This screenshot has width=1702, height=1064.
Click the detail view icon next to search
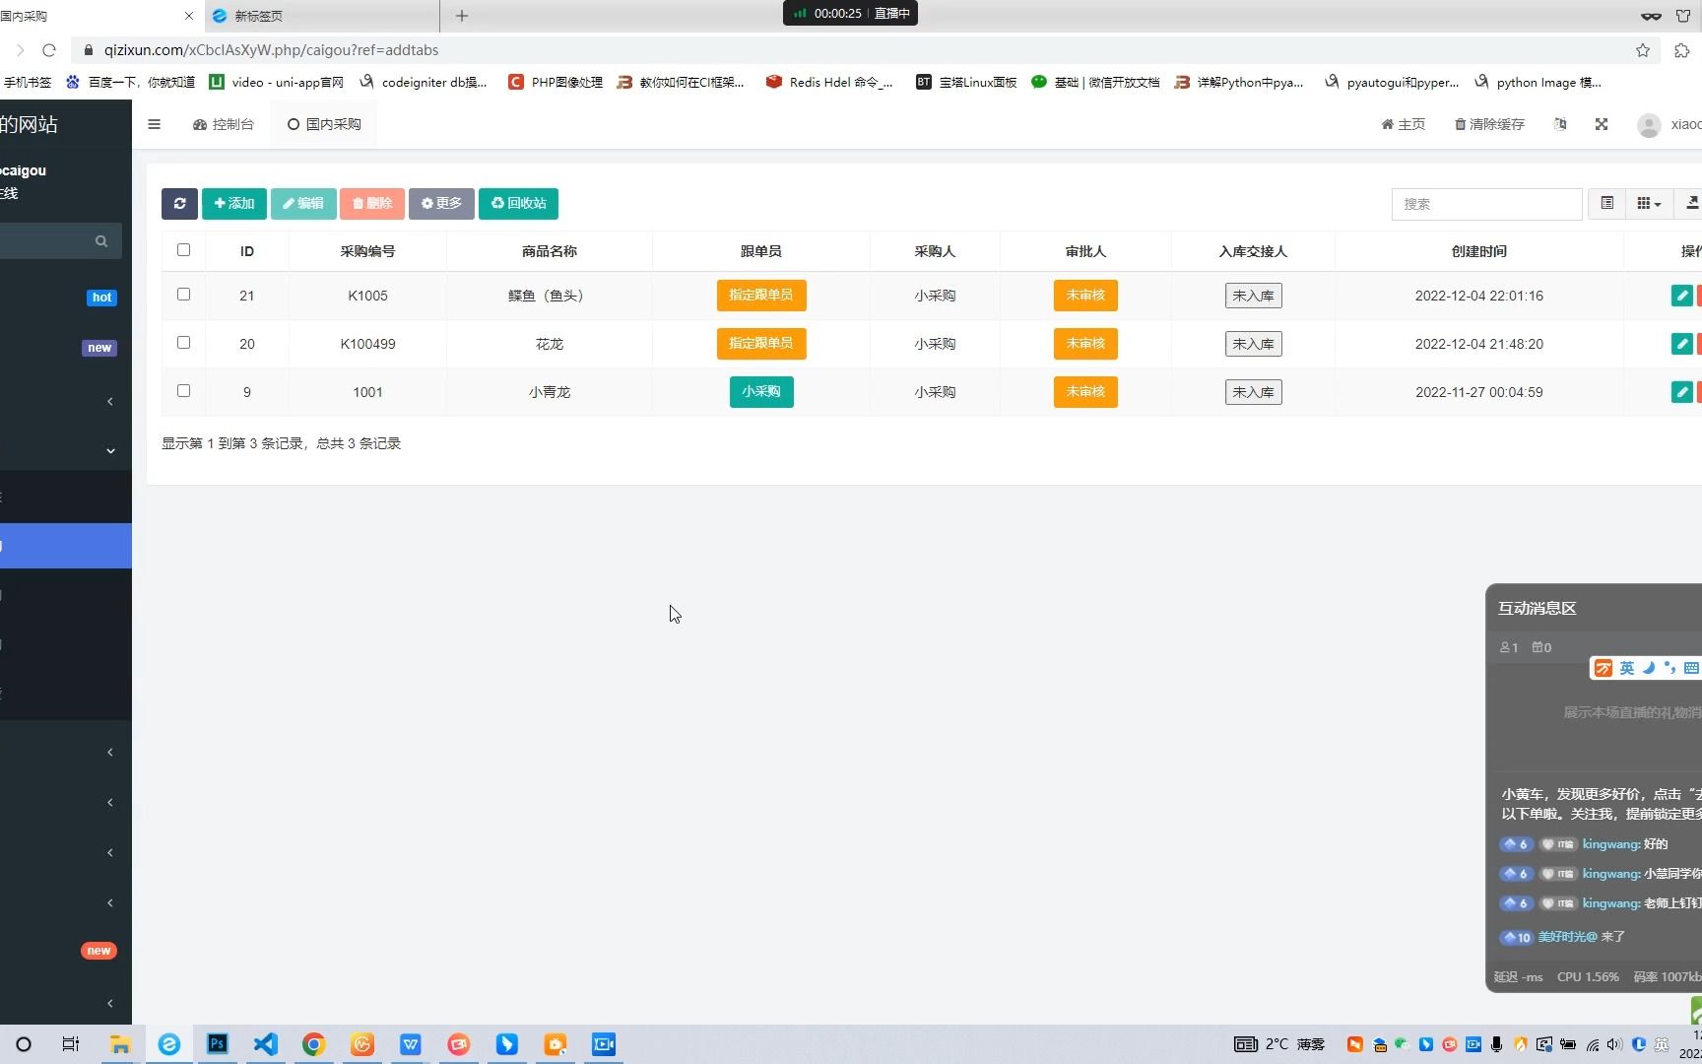pos(1607,203)
